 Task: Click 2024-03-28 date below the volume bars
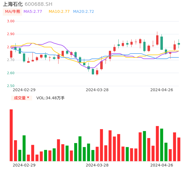click(x=97, y=165)
